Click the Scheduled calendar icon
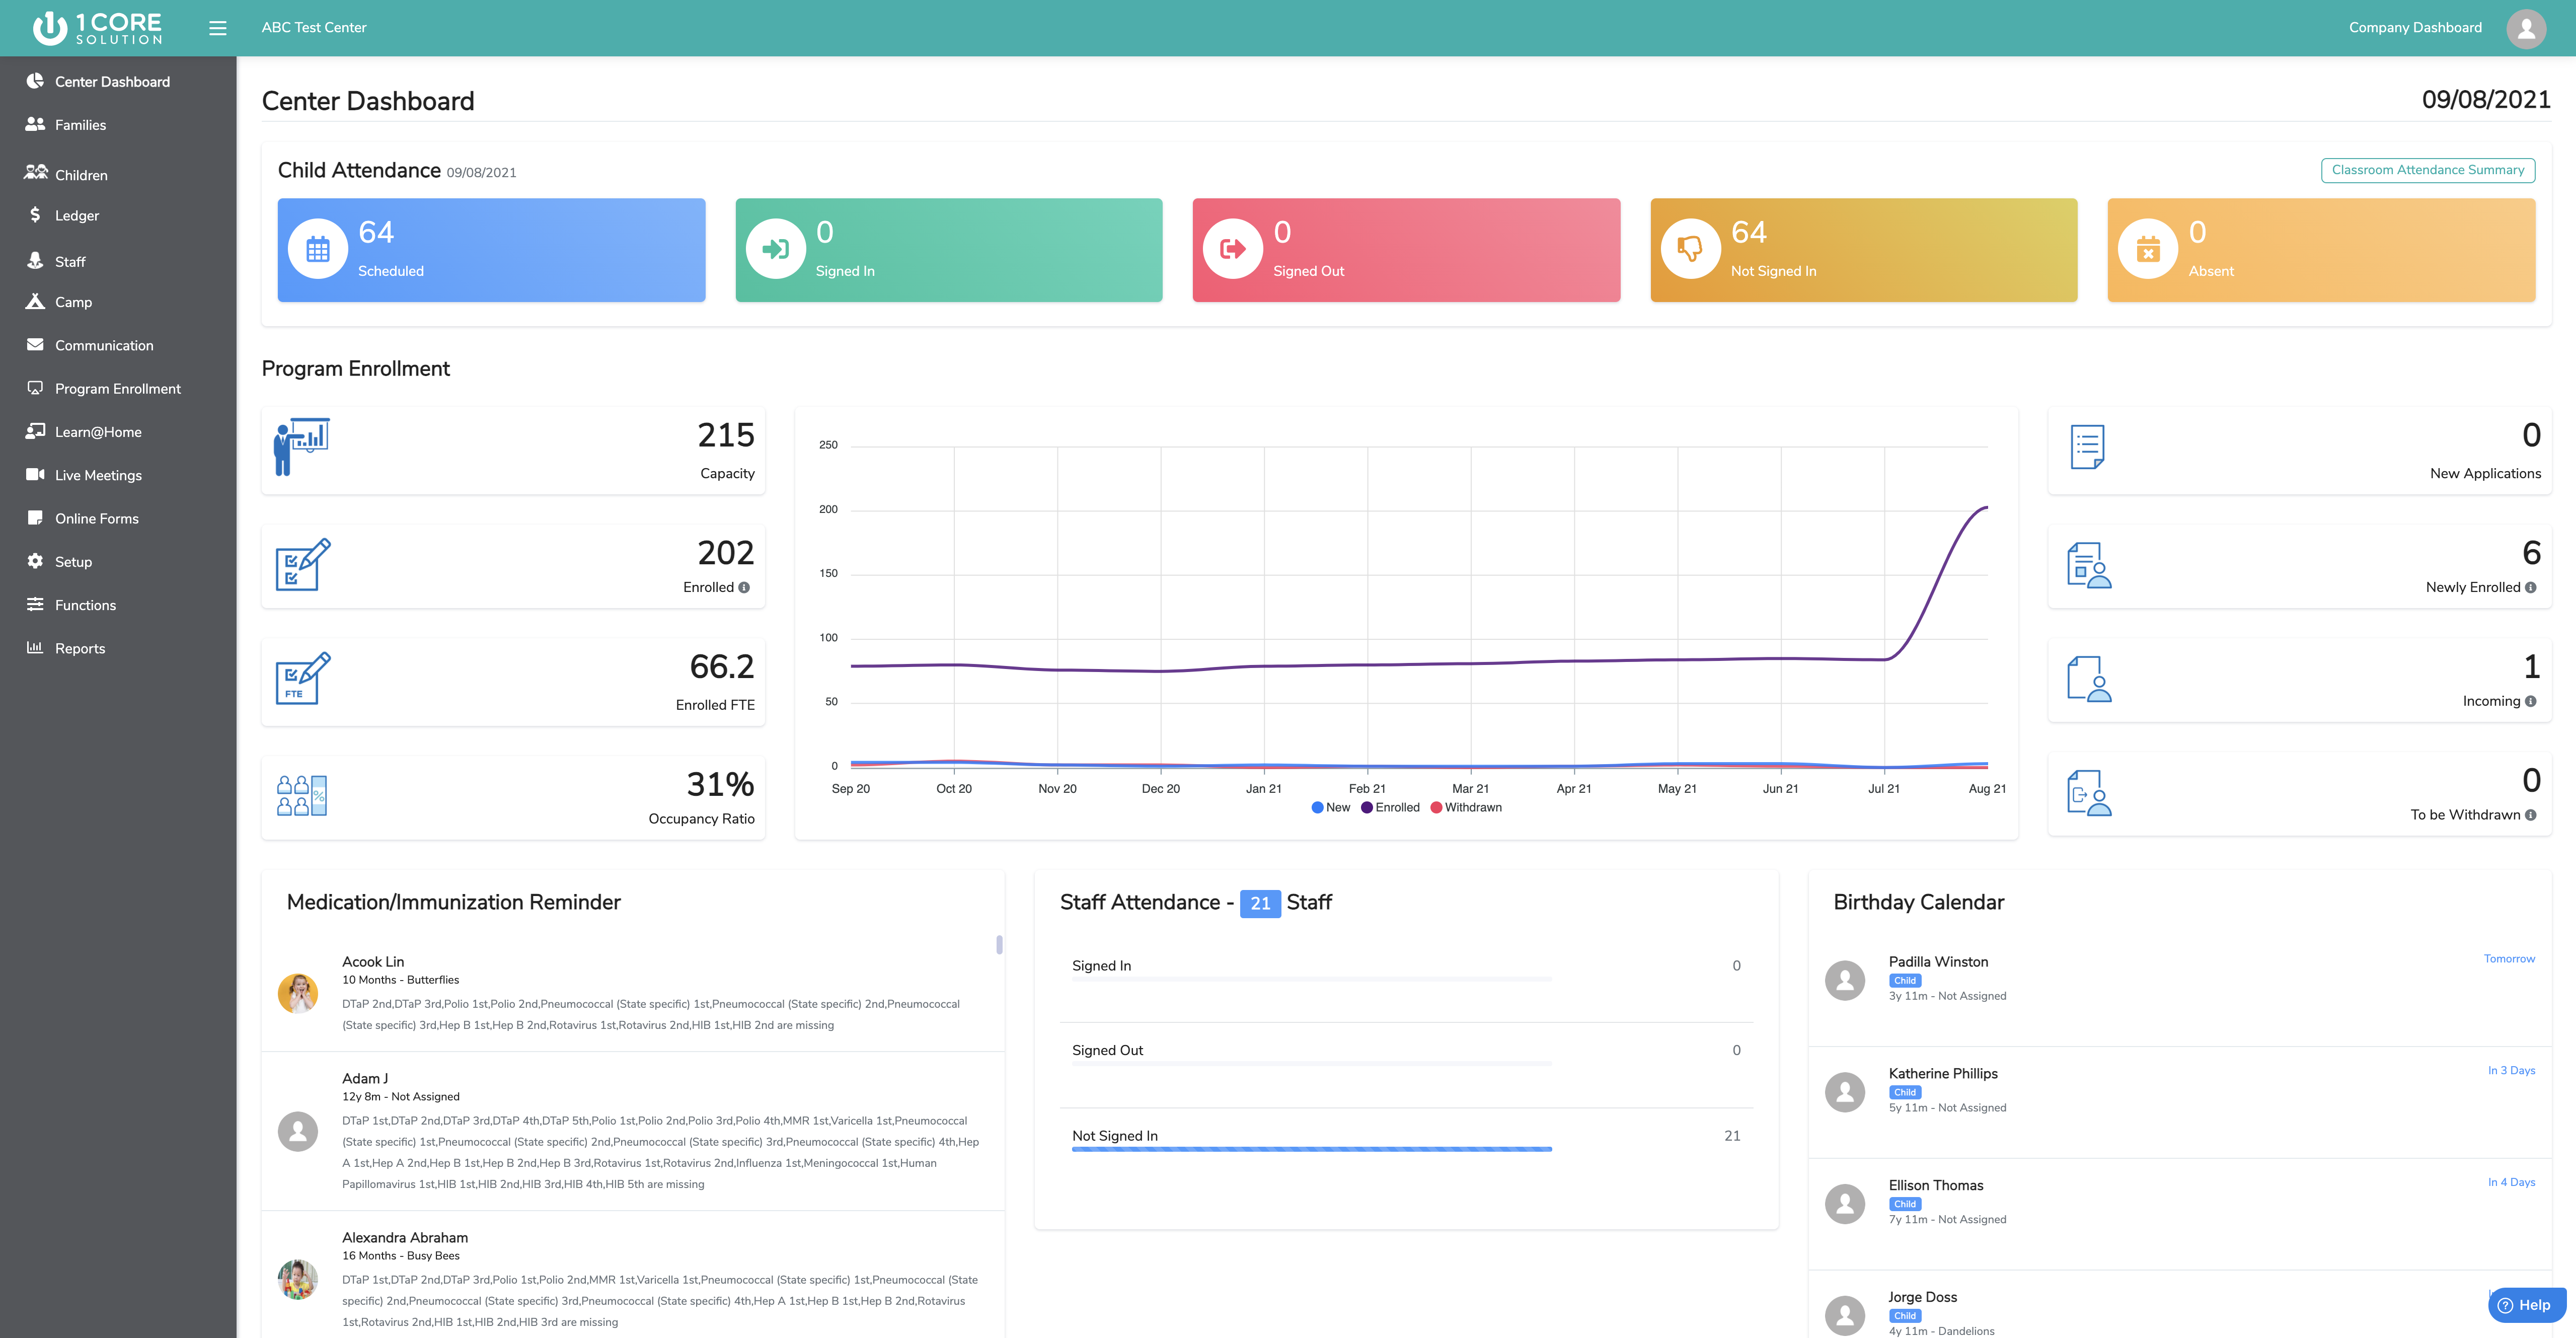This screenshot has width=2576, height=1338. (318, 249)
